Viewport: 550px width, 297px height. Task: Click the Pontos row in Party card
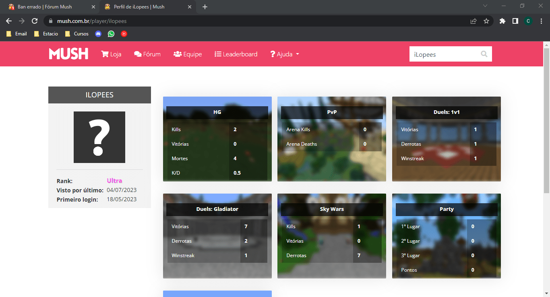[447, 270]
